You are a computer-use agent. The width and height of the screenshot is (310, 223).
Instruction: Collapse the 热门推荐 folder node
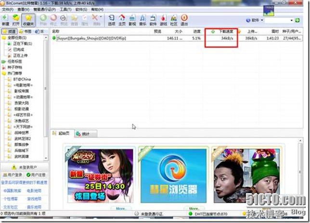tap(14, 73)
